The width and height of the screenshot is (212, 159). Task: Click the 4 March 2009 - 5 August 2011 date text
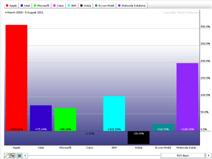click(x=24, y=13)
